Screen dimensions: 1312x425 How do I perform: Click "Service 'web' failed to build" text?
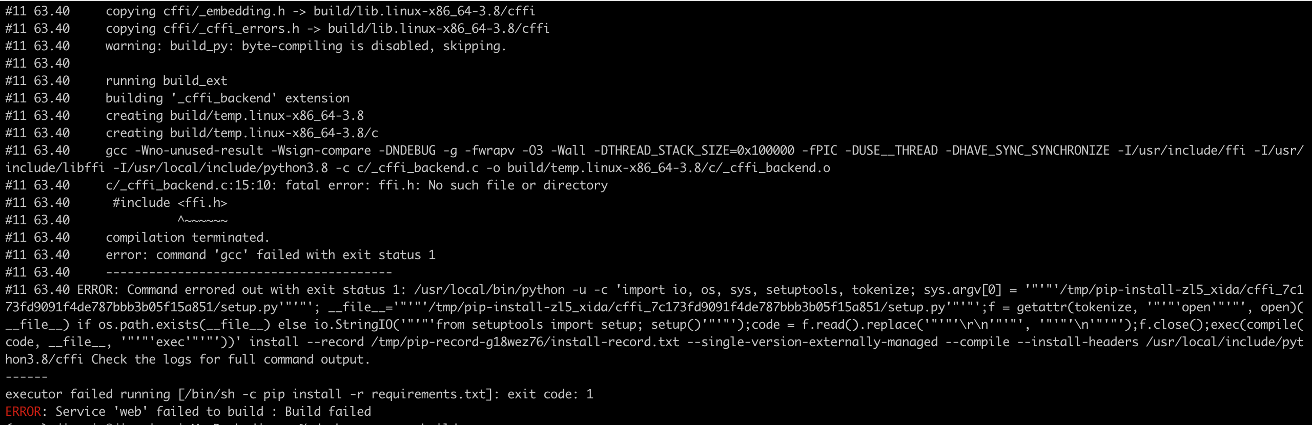pyautogui.click(x=159, y=412)
